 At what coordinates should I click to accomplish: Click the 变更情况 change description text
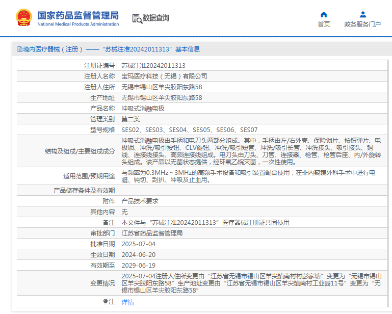point(251,283)
